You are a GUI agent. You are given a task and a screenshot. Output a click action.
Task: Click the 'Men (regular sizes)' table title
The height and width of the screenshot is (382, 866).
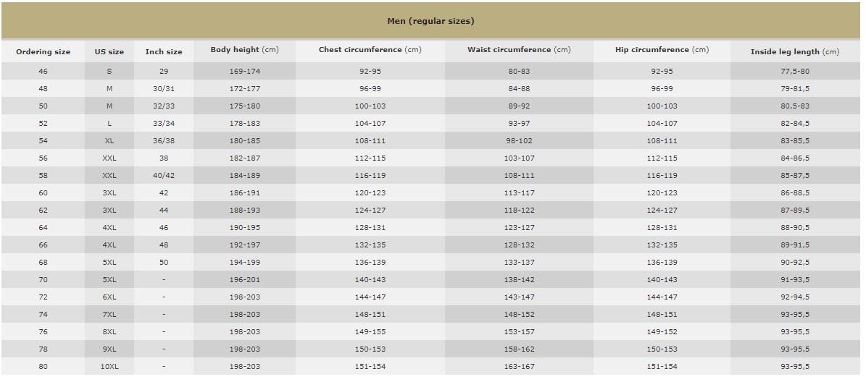point(430,21)
